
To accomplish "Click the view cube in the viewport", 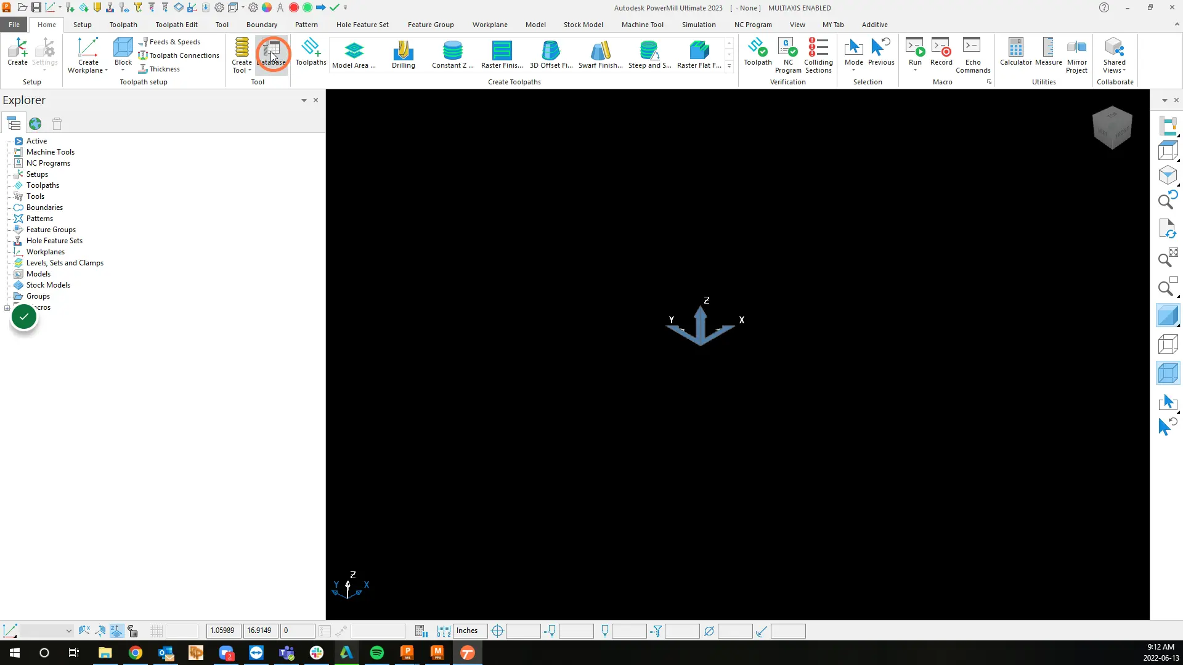I will pyautogui.click(x=1112, y=127).
